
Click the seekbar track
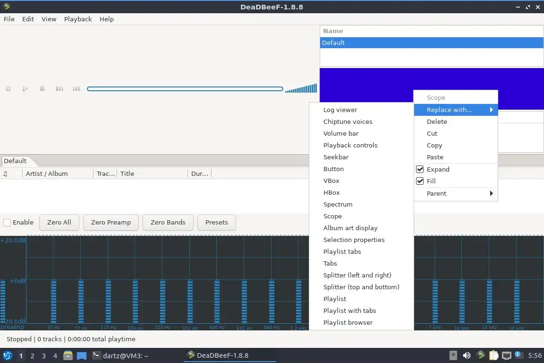[185, 89]
